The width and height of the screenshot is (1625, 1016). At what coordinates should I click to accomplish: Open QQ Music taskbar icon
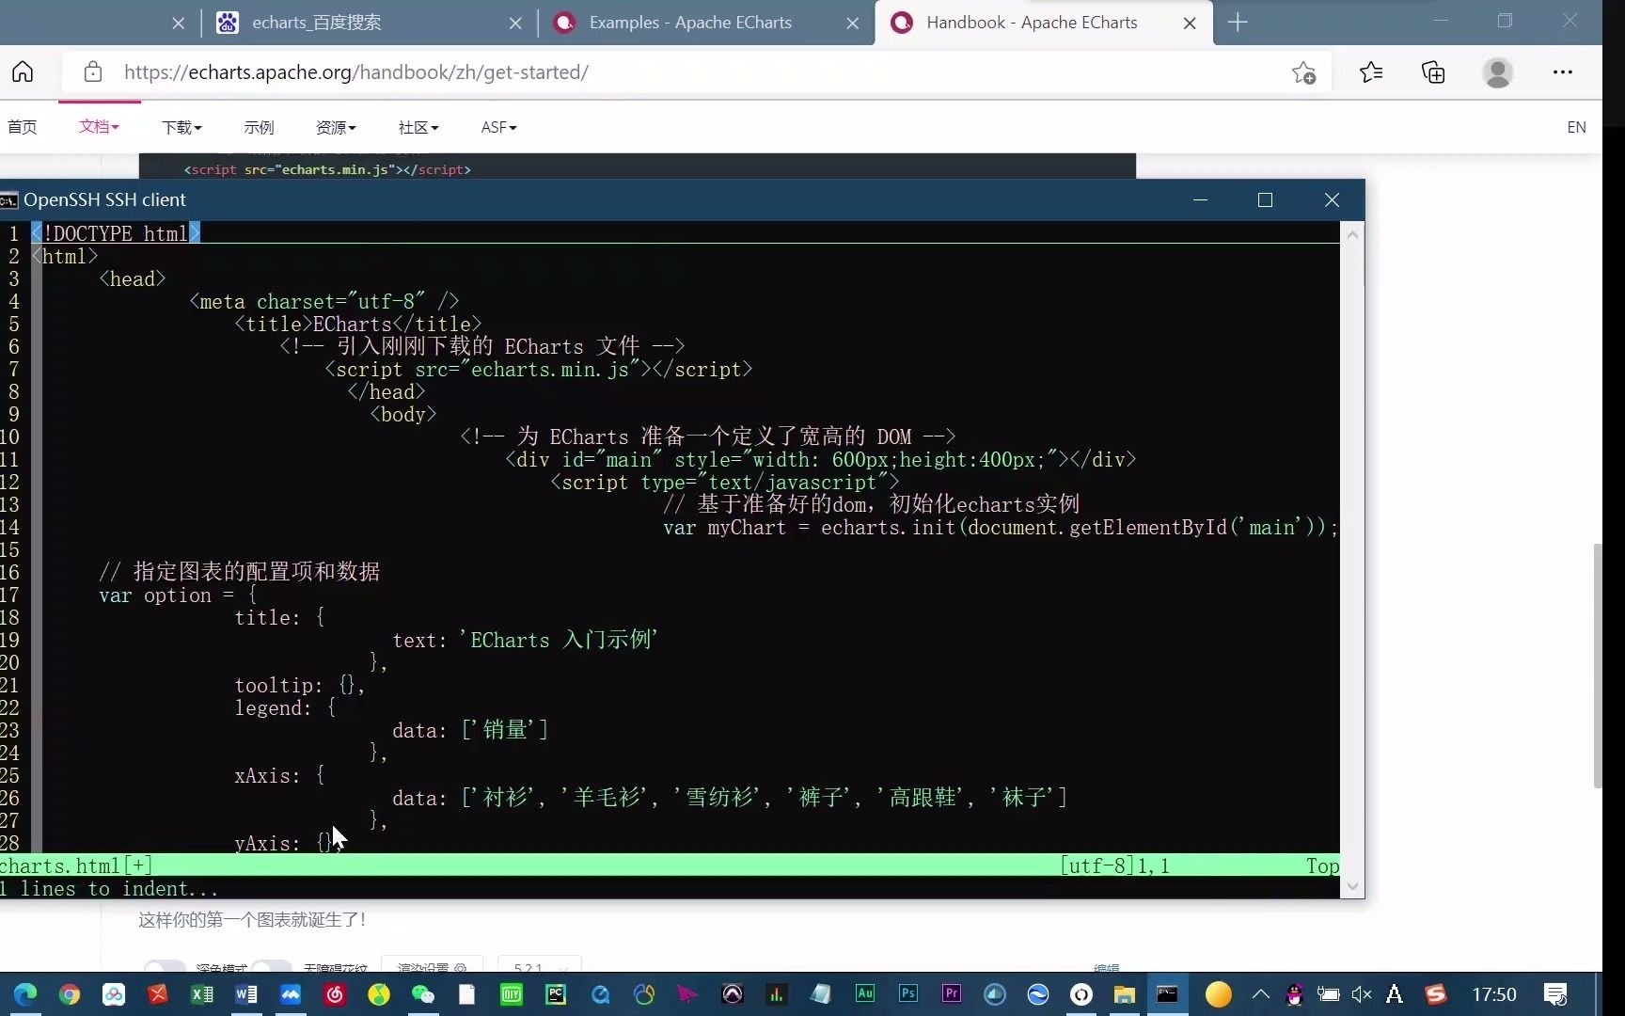tap(379, 994)
